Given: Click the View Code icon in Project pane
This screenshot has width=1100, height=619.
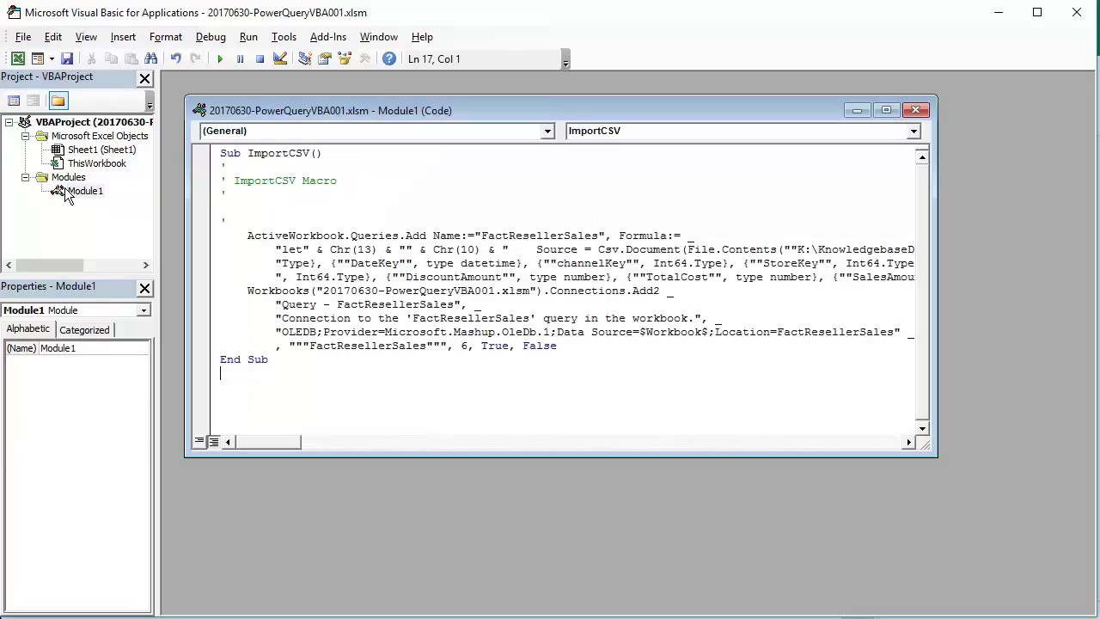Looking at the screenshot, I should [14, 101].
